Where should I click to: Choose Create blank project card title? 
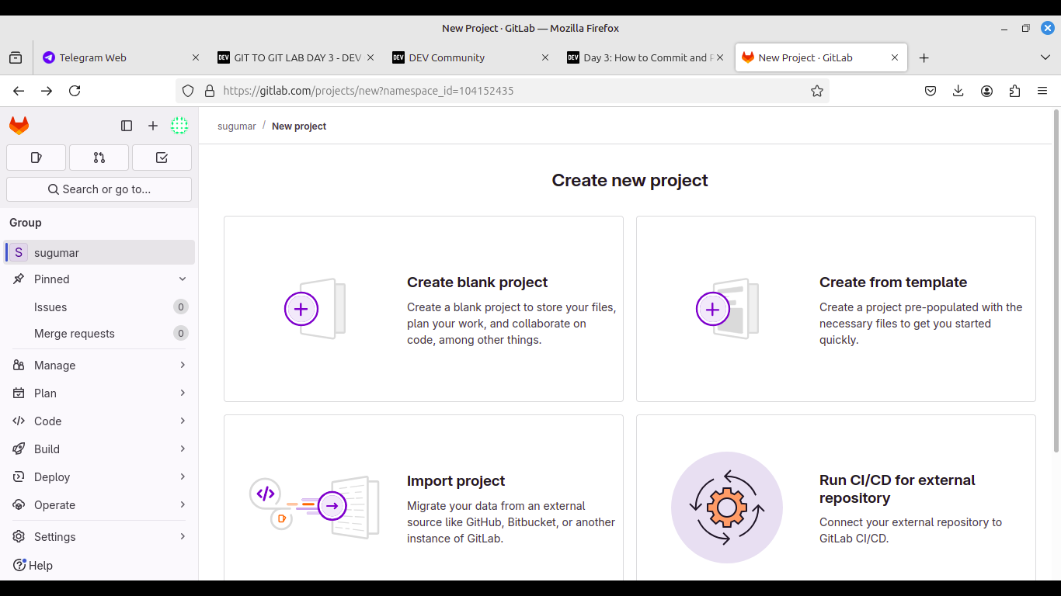[x=477, y=282]
